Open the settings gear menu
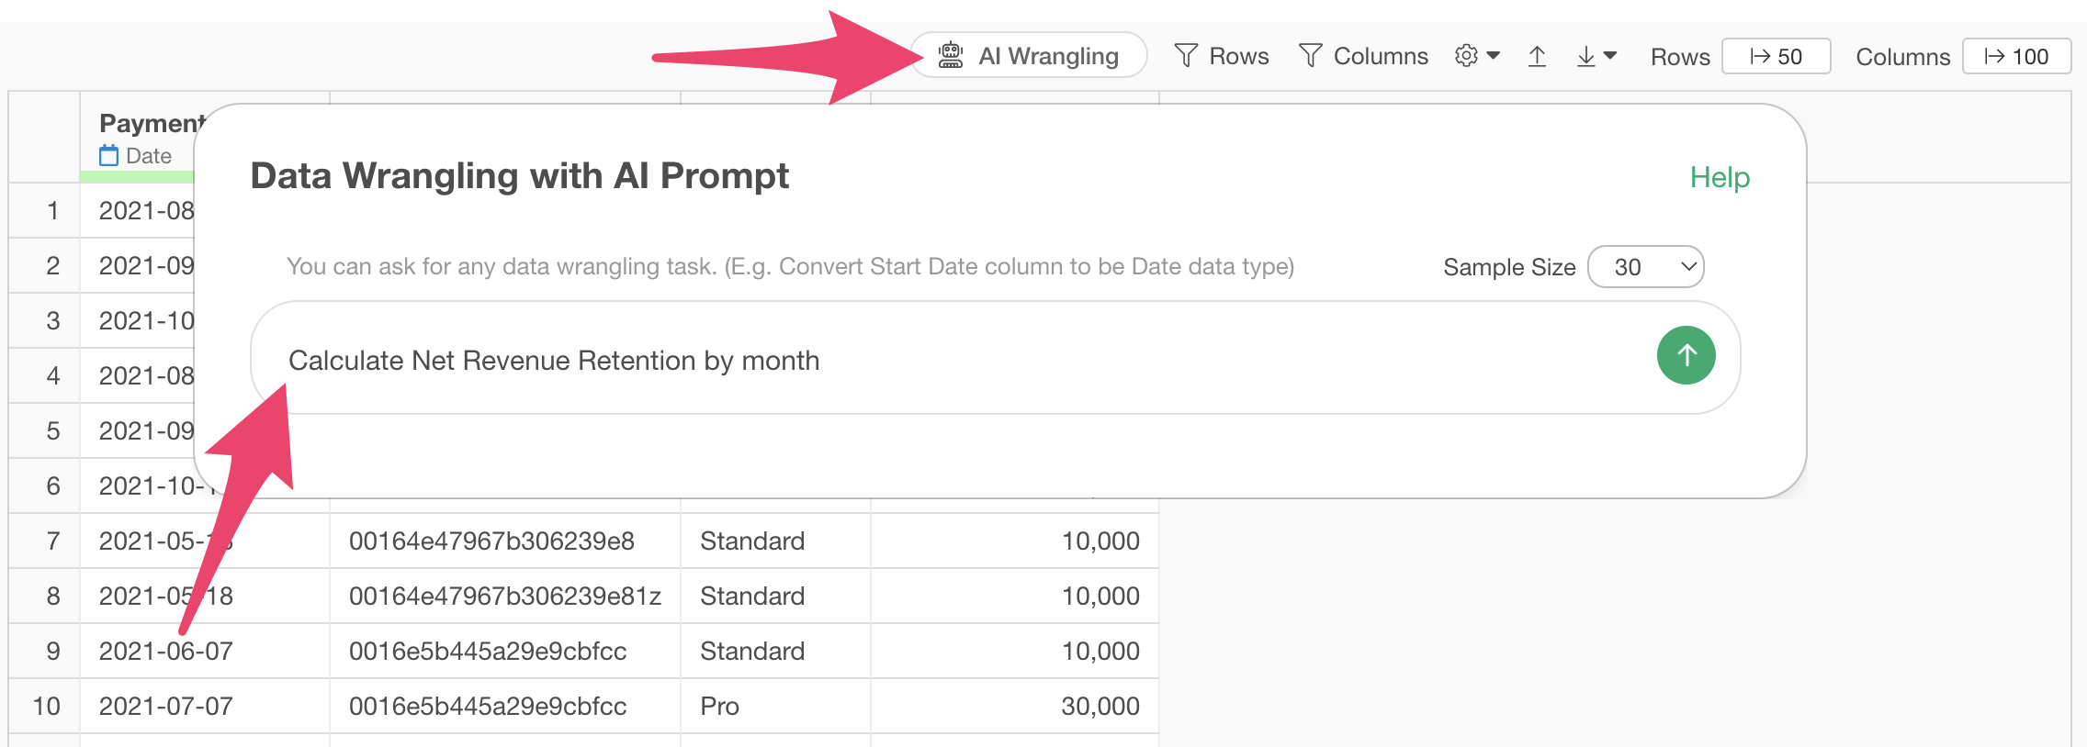This screenshot has width=2087, height=747. pyautogui.click(x=1466, y=56)
